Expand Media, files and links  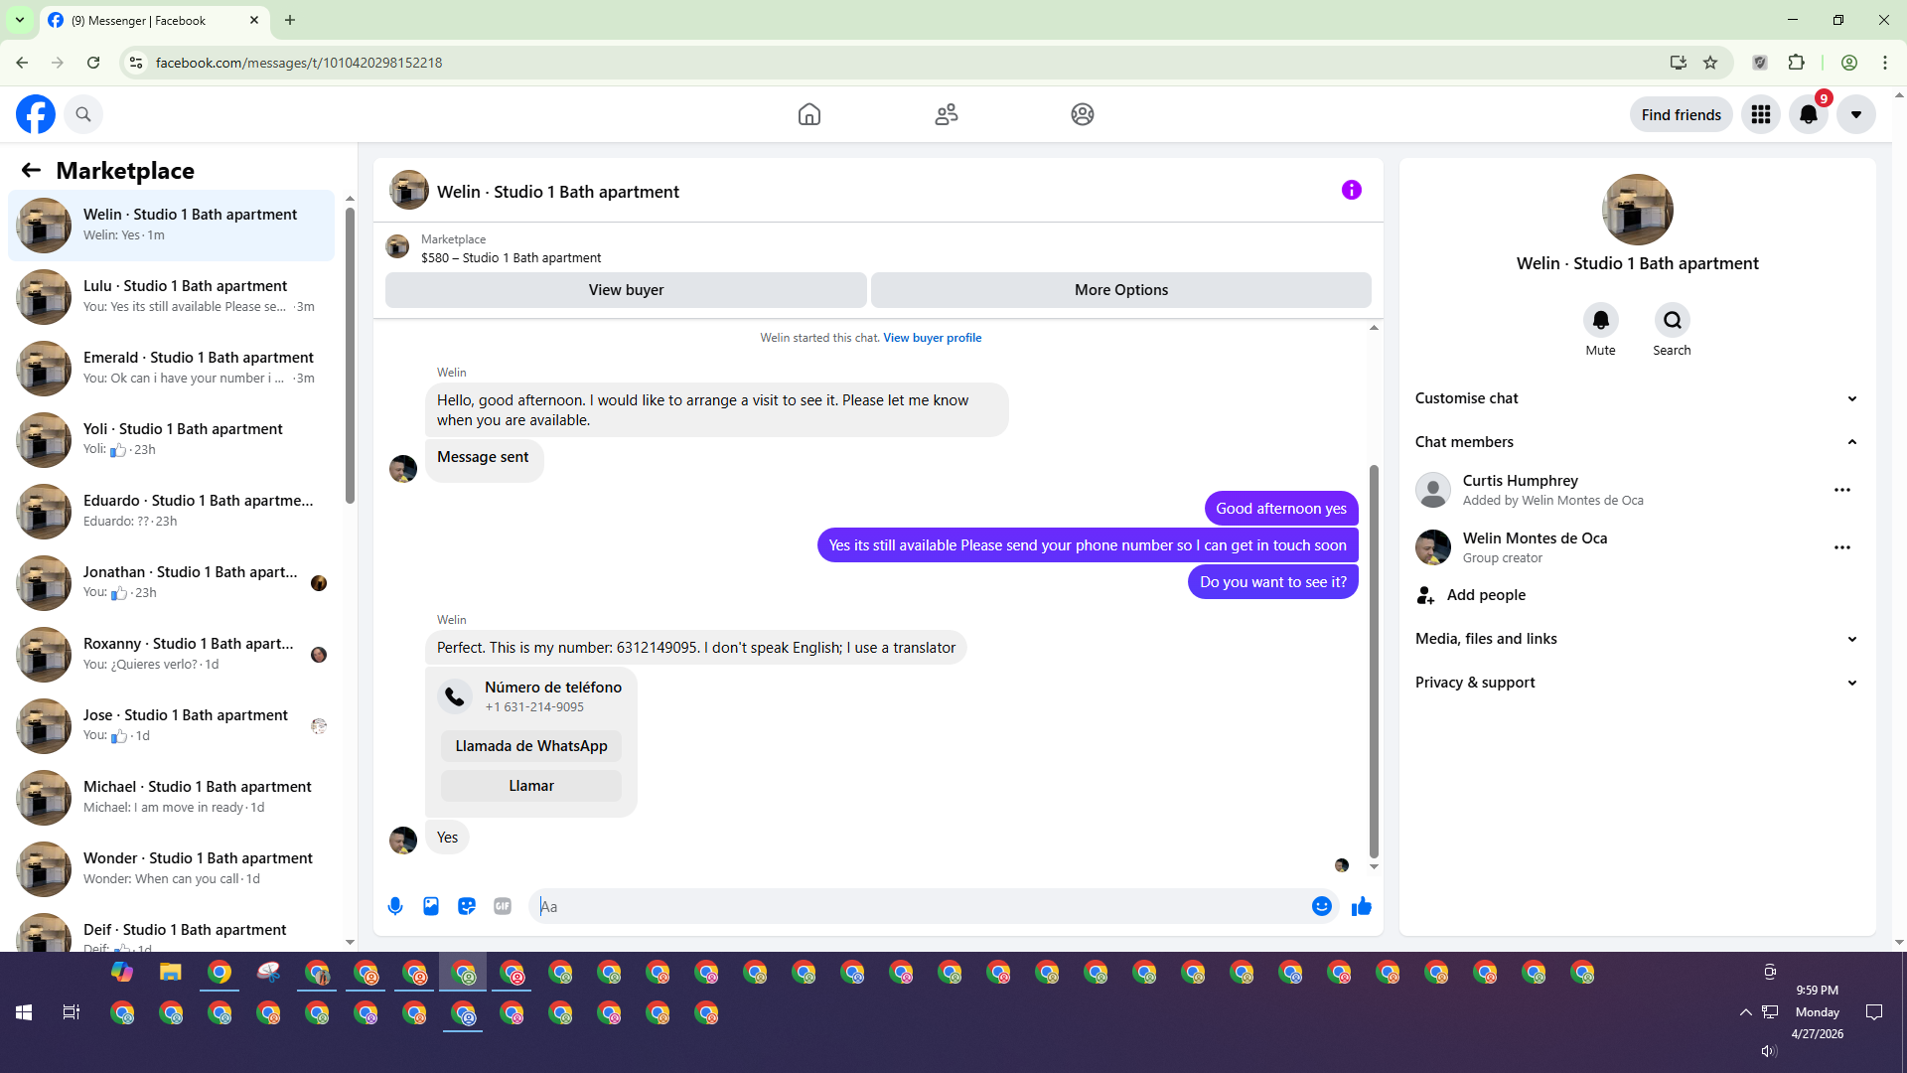coord(1636,639)
